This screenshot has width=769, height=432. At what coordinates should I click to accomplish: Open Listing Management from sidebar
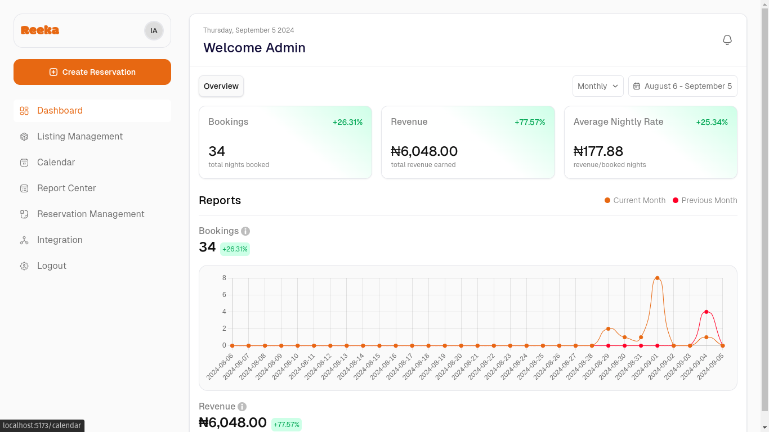[80, 137]
